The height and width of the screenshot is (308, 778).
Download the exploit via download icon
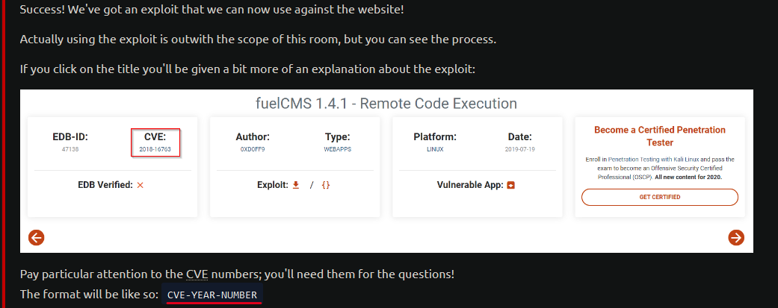(296, 185)
